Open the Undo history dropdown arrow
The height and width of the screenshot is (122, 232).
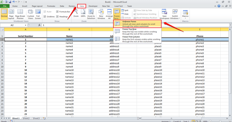click(x=16, y=2)
